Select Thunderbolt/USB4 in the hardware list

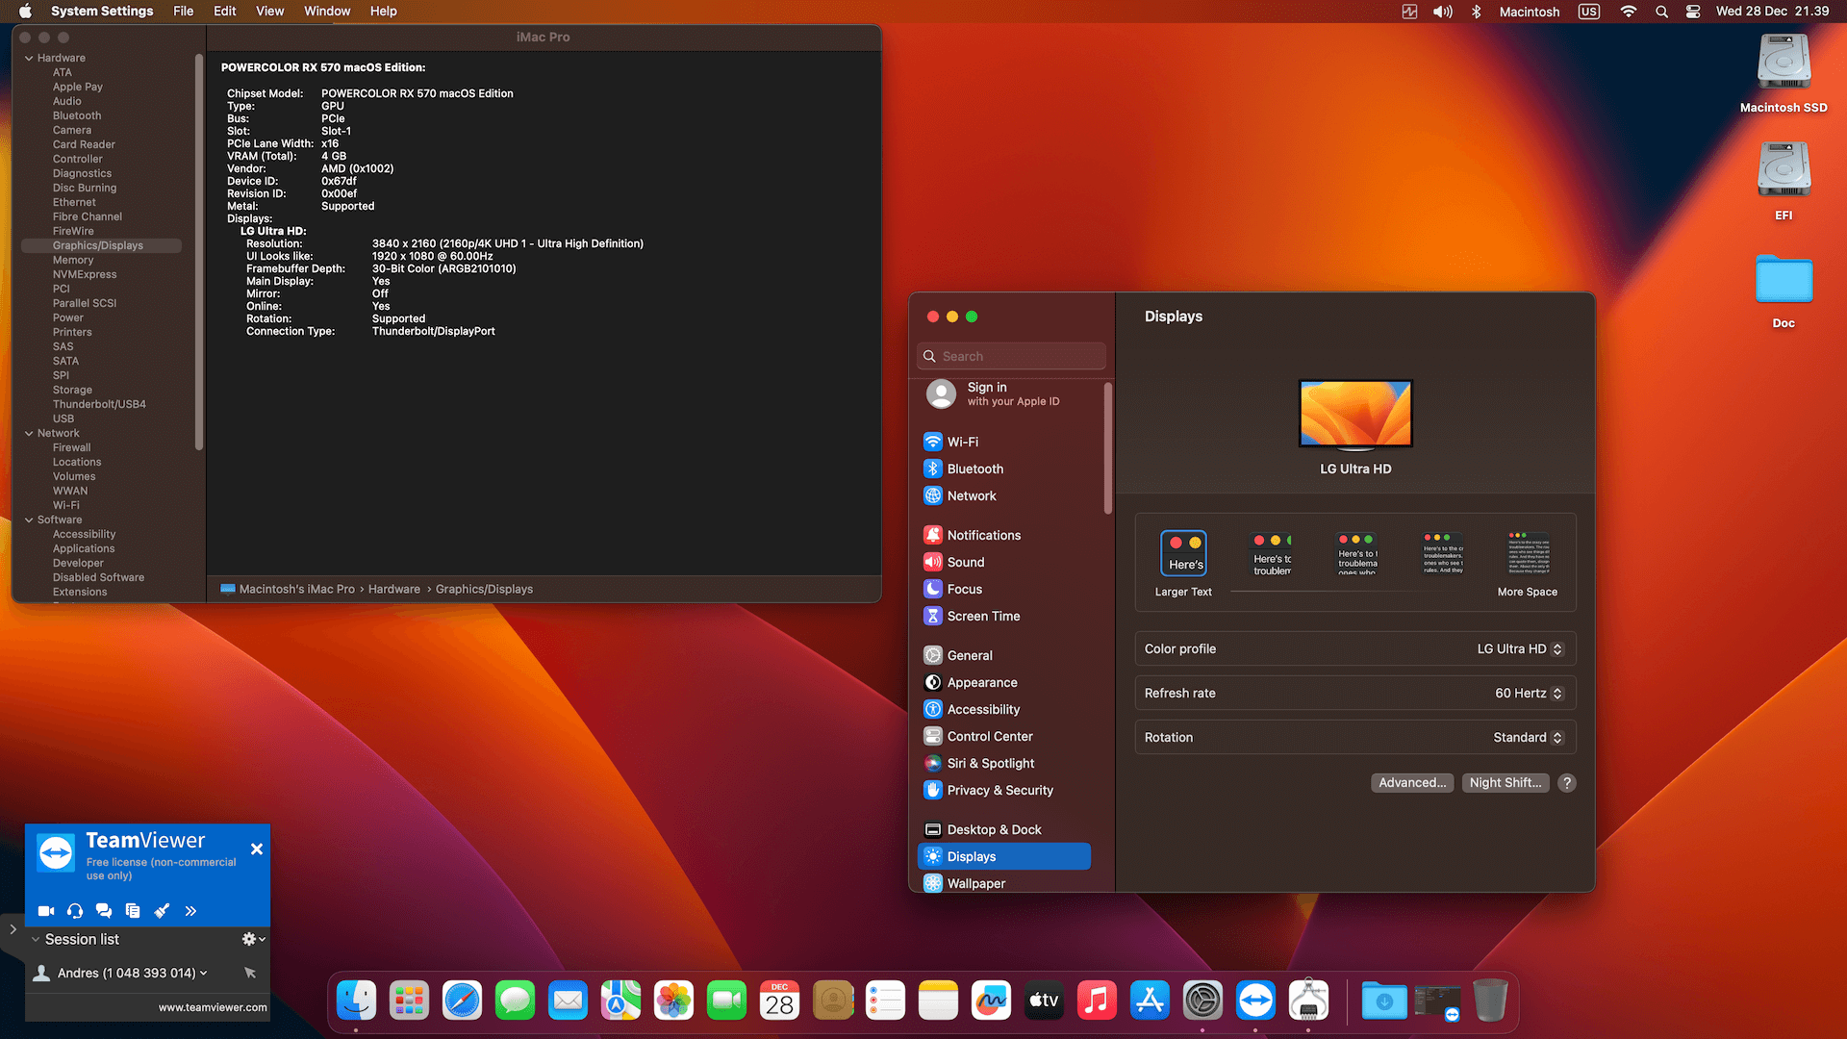[x=99, y=404]
